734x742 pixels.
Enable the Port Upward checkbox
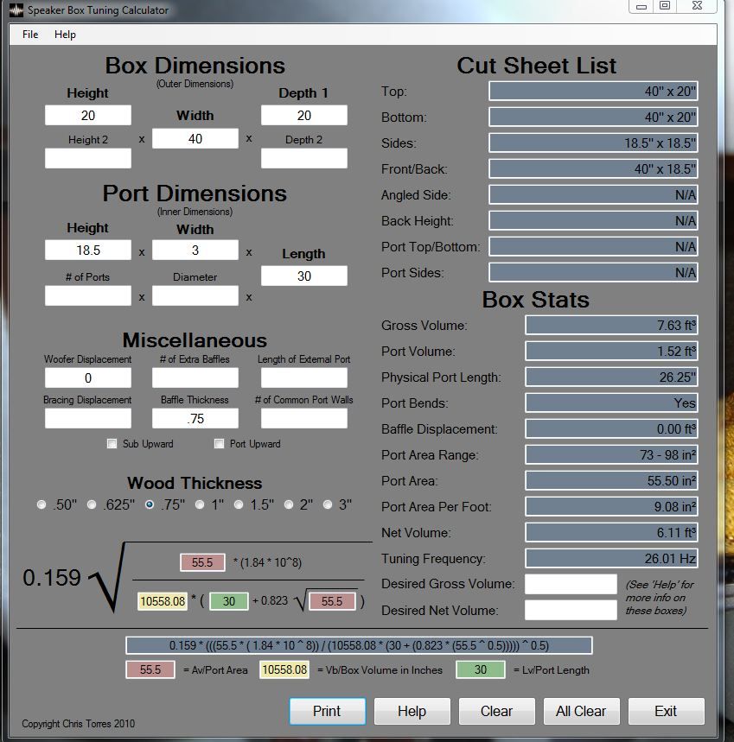[x=219, y=443]
